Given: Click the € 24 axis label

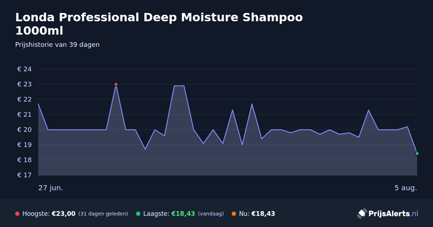Looking at the screenshot, I should [x=25, y=69].
